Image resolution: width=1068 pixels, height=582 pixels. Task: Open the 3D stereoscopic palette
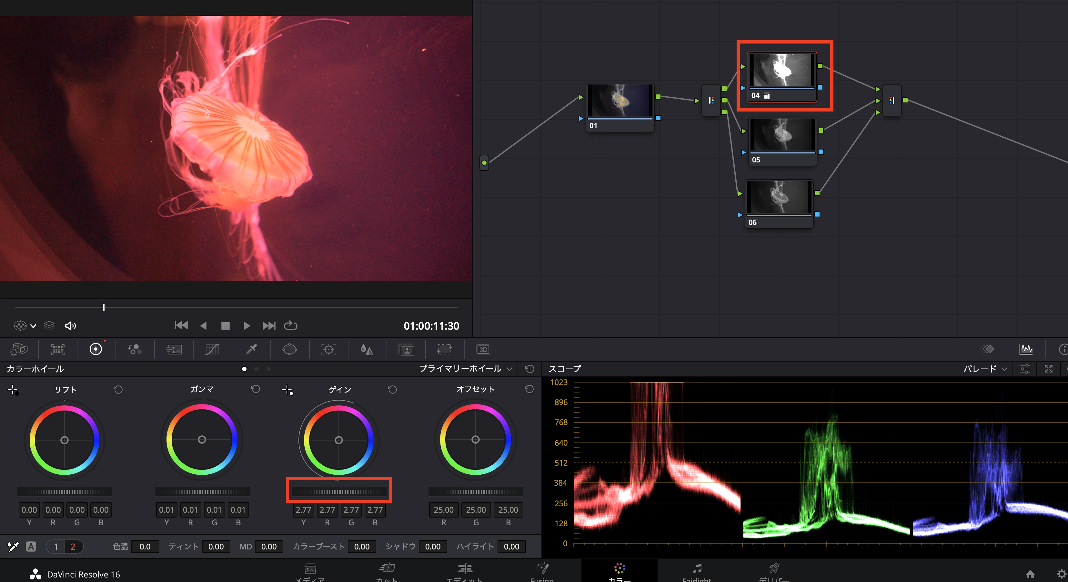click(483, 350)
